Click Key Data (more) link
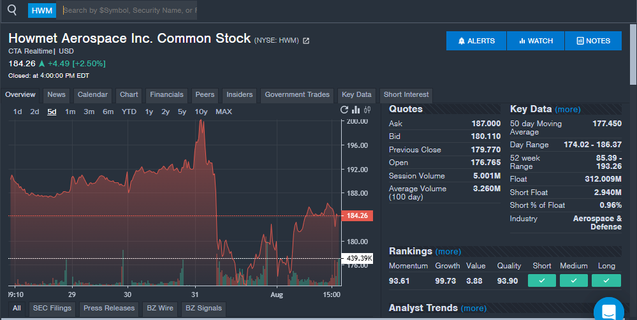Viewport: 637px width, 320px height. click(x=567, y=110)
